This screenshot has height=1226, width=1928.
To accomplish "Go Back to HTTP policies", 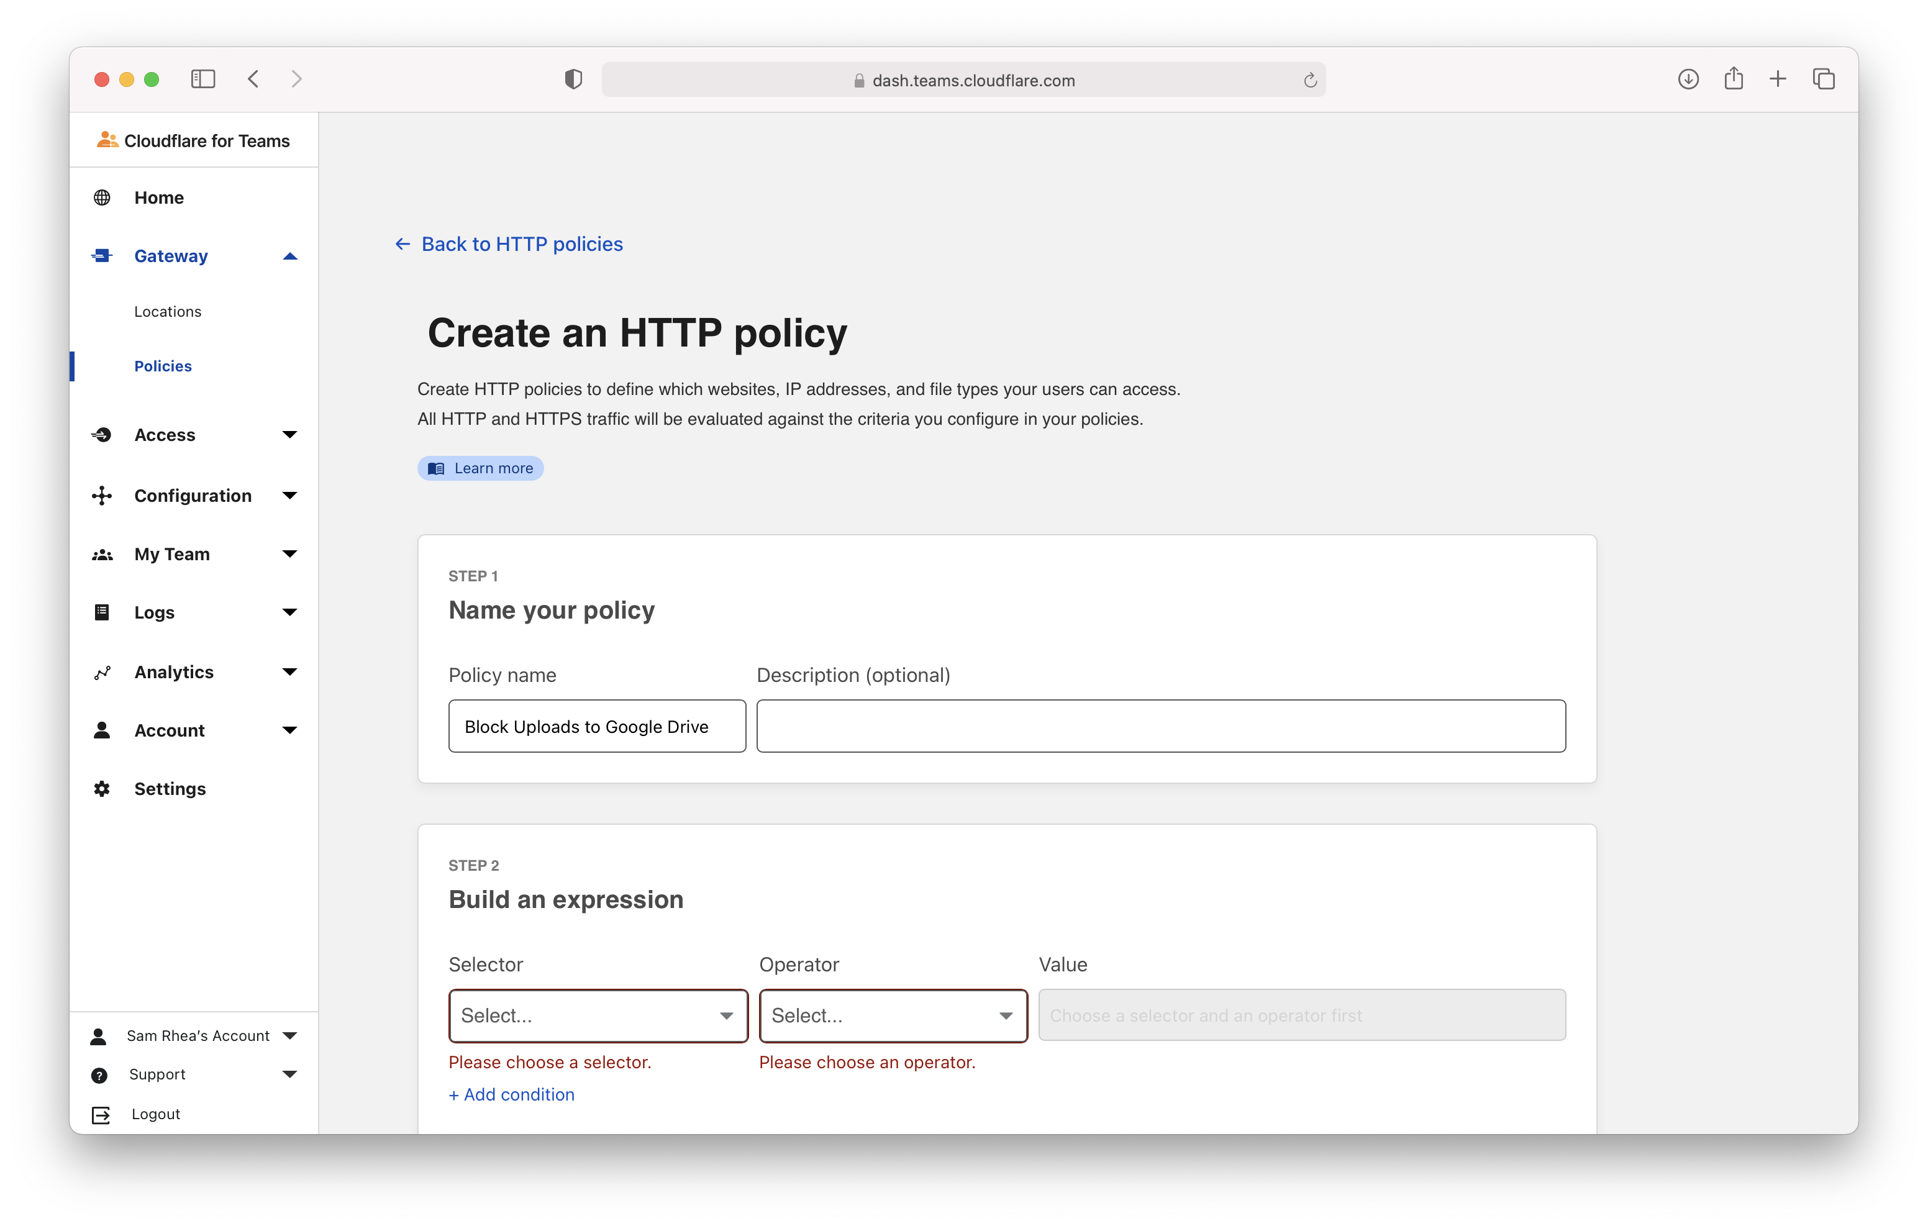I will click(522, 244).
